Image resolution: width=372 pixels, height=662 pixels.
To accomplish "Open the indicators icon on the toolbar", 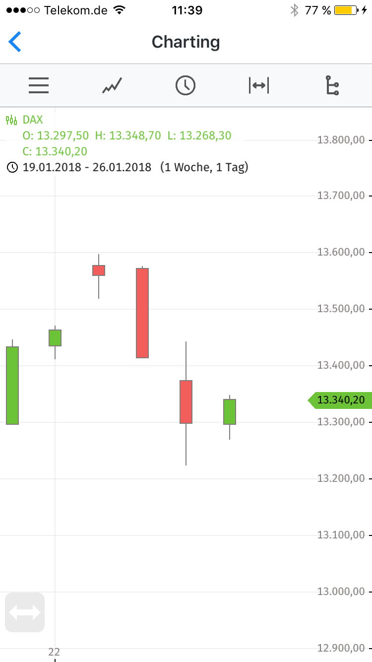I will [x=332, y=85].
